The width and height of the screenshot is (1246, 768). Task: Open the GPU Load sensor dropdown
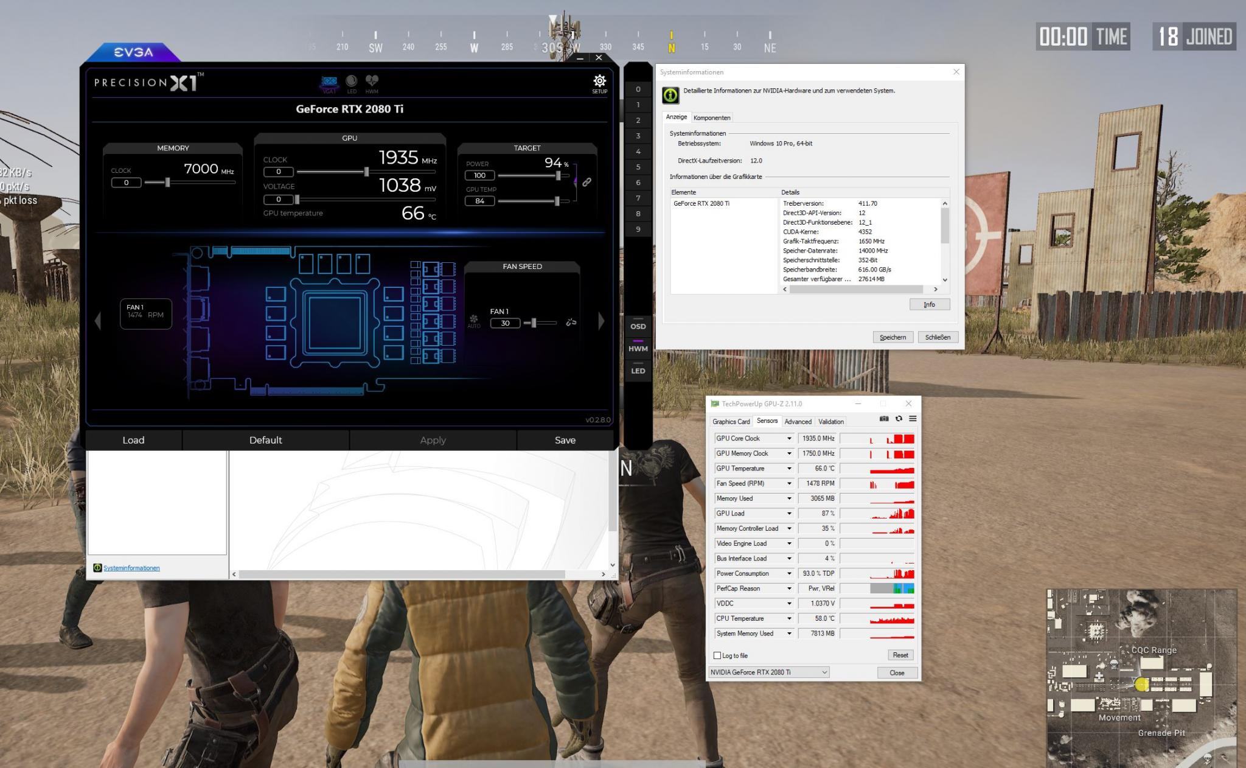tap(789, 514)
